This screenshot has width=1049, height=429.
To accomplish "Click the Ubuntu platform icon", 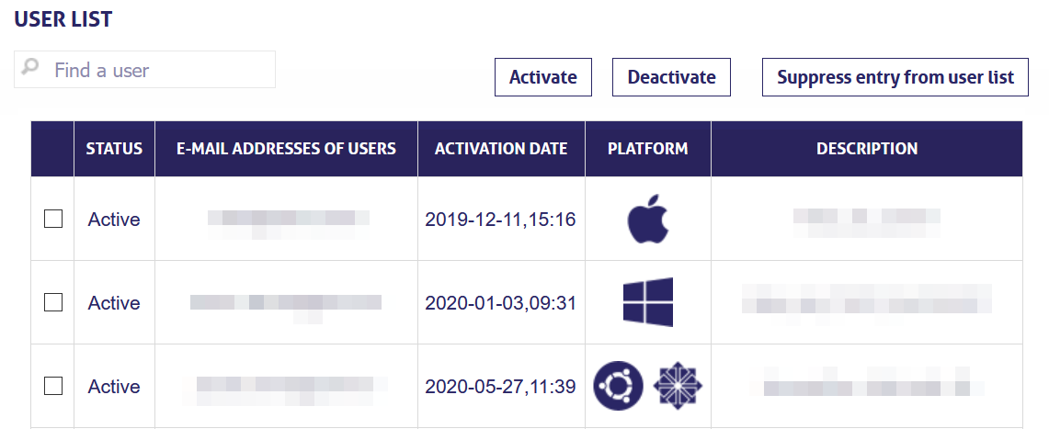I will pyautogui.click(x=619, y=386).
